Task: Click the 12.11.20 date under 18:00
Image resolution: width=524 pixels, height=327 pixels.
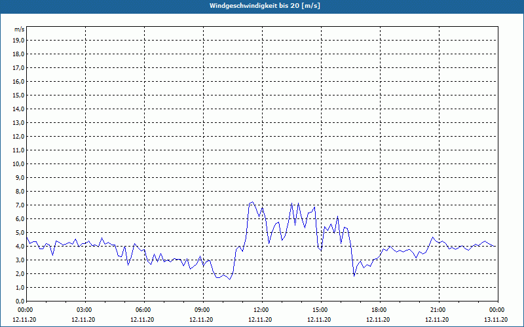Action: pos(378,319)
